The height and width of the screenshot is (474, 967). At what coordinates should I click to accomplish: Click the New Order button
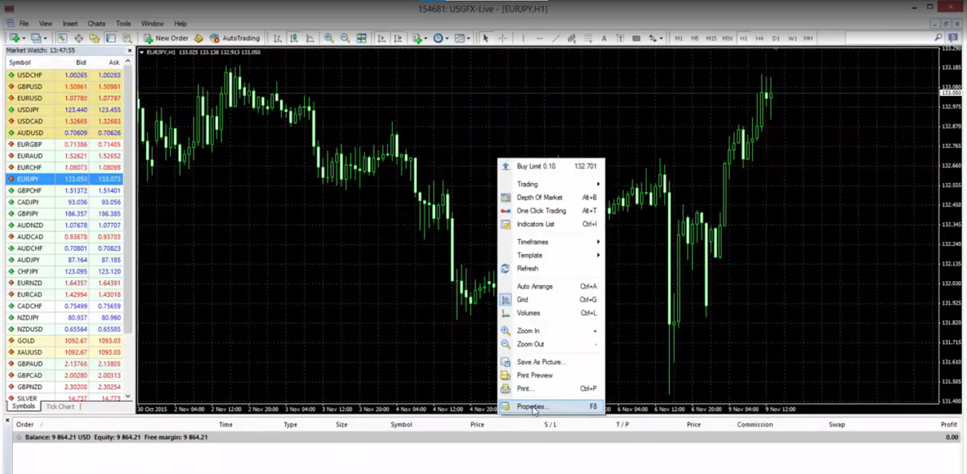pyautogui.click(x=166, y=38)
